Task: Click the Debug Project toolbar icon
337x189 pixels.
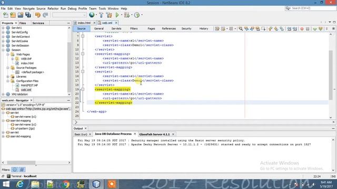Action: pyautogui.click(x=127, y=15)
